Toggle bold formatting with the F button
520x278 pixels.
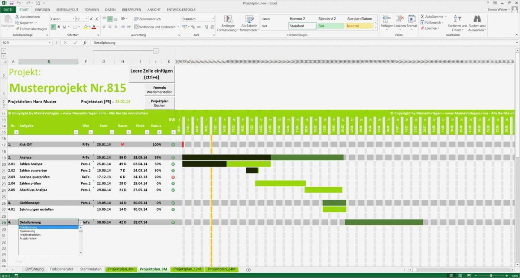click(x=53, y=27)
